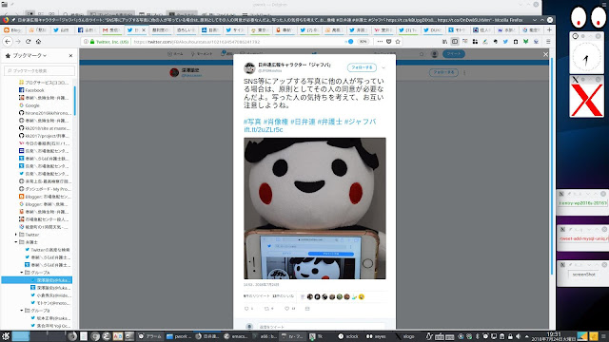The image size is (609, 342).
Task: Click the Twitter bird extension icon in toolbar
Action: [505, 42]
